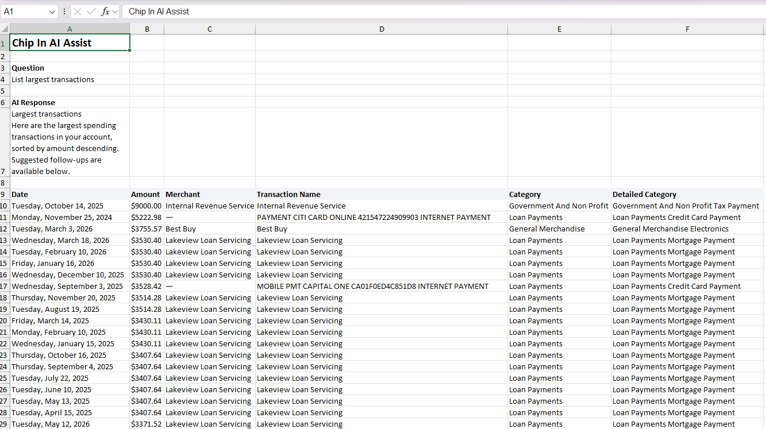Click the Insert Function fx icon
The image size is (766, 429).
tap(105, 11)
